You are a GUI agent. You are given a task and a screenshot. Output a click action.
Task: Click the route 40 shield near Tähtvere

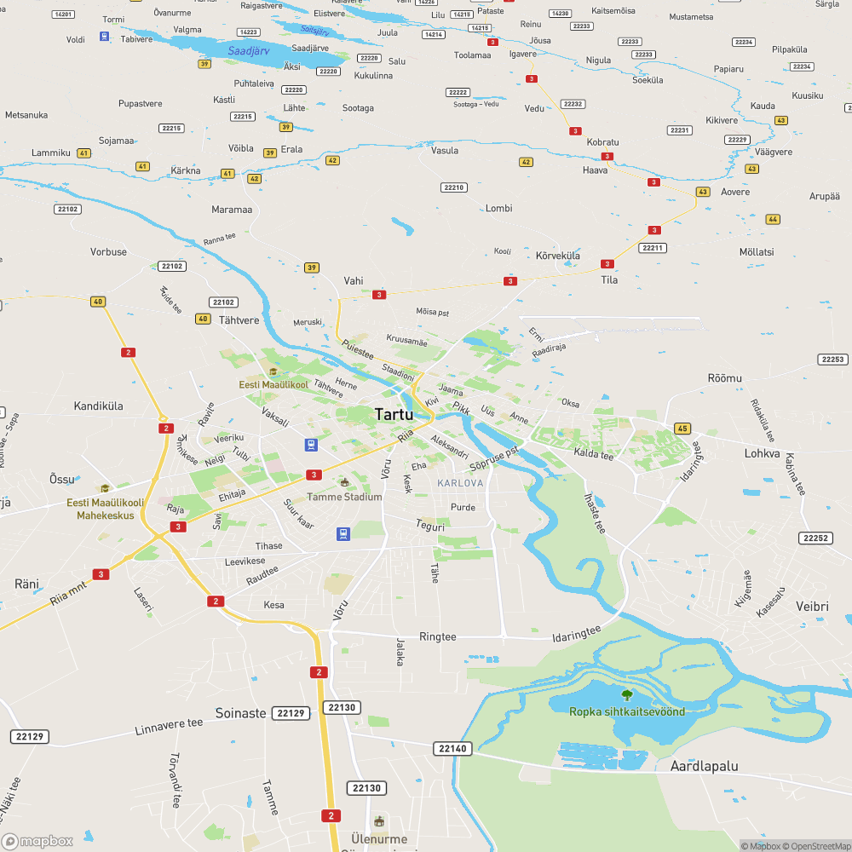pos(203,319)
